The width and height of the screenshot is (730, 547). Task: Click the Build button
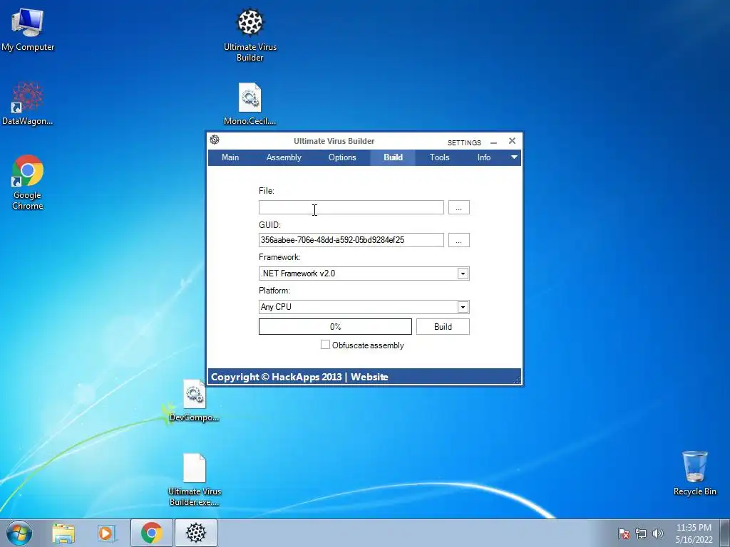pos(443,326)
